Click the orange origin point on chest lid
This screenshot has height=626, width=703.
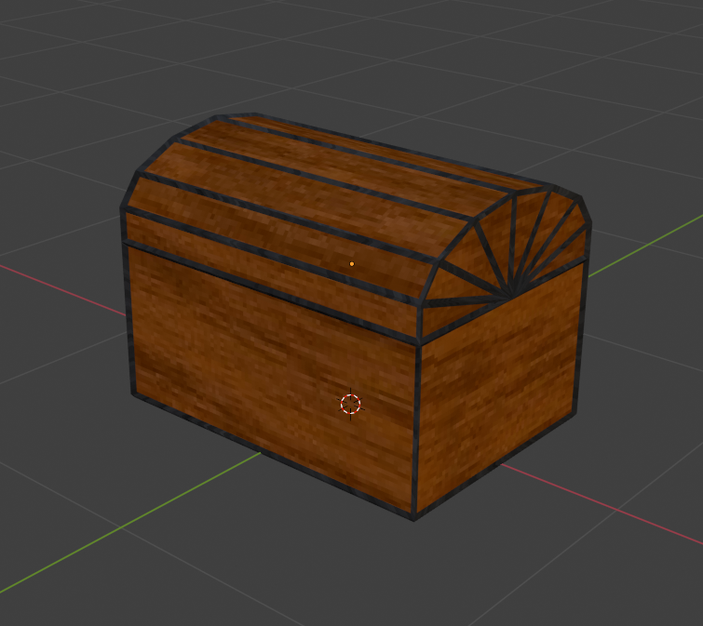coord(352,264)
